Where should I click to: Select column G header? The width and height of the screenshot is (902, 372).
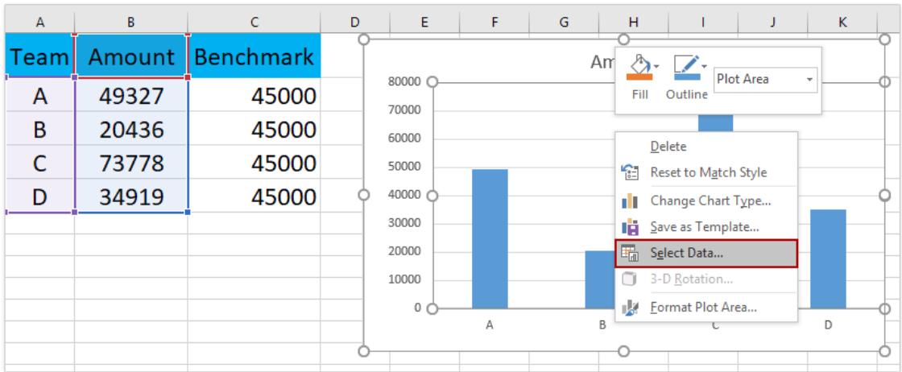pos(564,22)
